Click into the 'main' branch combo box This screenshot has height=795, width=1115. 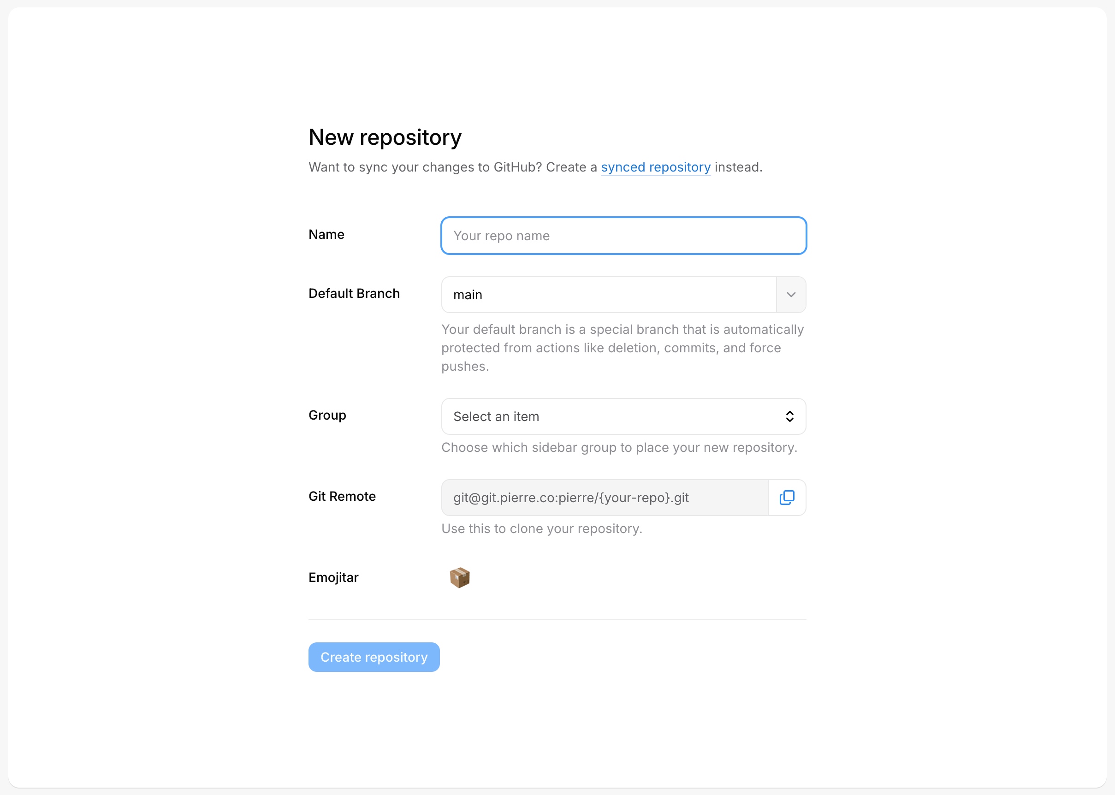click(607, 295)
